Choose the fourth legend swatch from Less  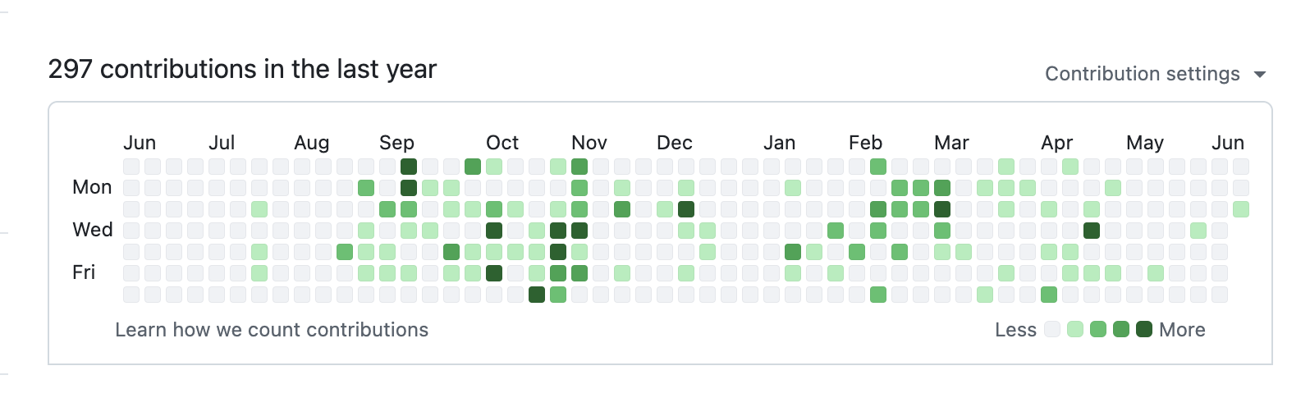coord(1121,330)
